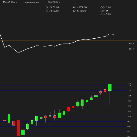This screenshot has width=137, height=137.
Task: Click the 995 price axis label
Action: coord(129,121)
